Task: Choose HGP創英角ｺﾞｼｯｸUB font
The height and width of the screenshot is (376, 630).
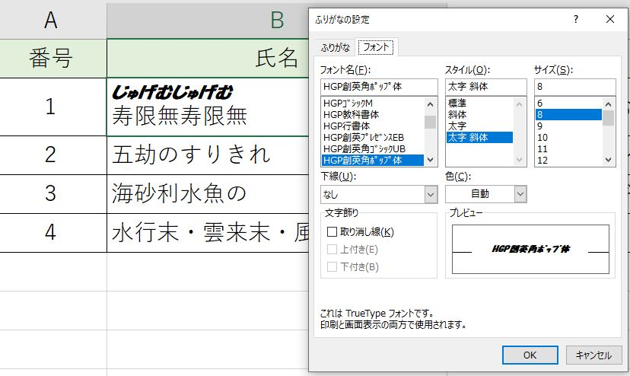Action: [372, 148]
